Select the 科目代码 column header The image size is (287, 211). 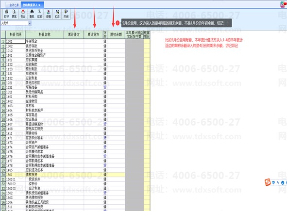point(16,34)
